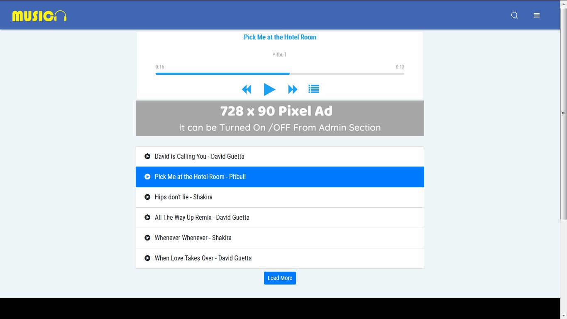Open the hamburger menu in the navigation bar
Image resolution: width=567 pixels, height=319 pixels.
[x=536, y=15]
